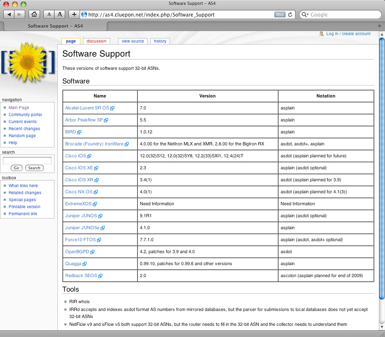Open Recent changes in navigation
Image resolution: width=385 pixels, height=337 pixels.
coord(24,128)
